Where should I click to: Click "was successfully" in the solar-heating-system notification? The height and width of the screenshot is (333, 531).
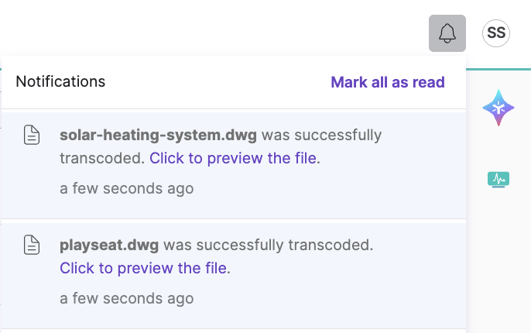pyautogui.click(x=321, y=136)
